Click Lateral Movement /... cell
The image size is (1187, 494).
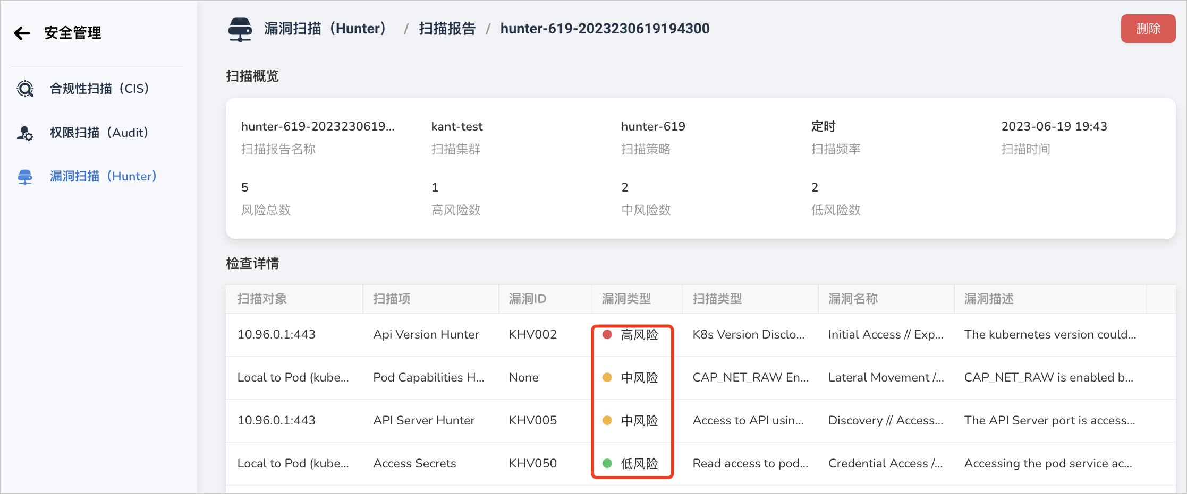coord(886,377)
